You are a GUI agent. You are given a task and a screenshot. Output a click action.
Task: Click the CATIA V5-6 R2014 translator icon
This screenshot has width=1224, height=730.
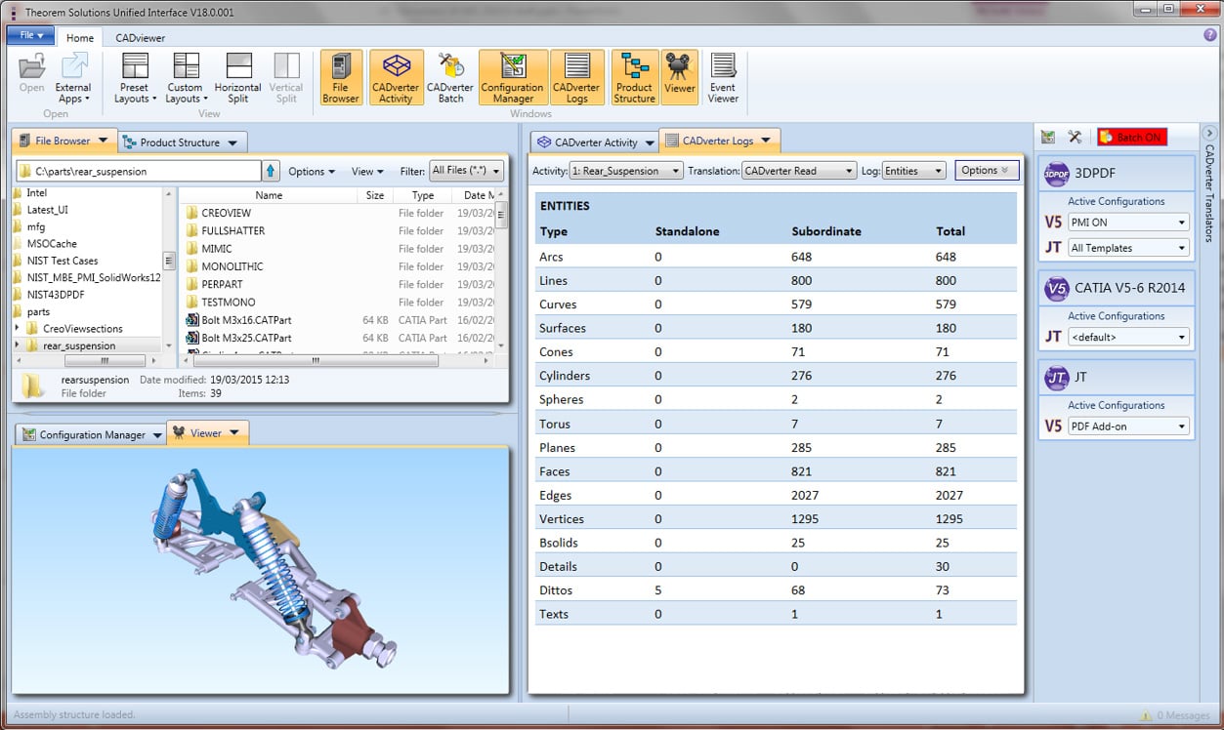pos(1056,288)
